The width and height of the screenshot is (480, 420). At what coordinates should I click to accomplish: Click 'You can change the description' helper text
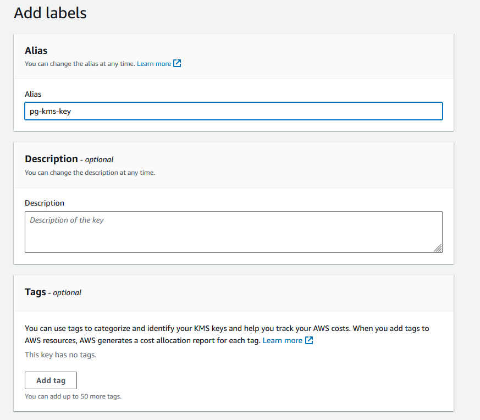coord(90,172)
